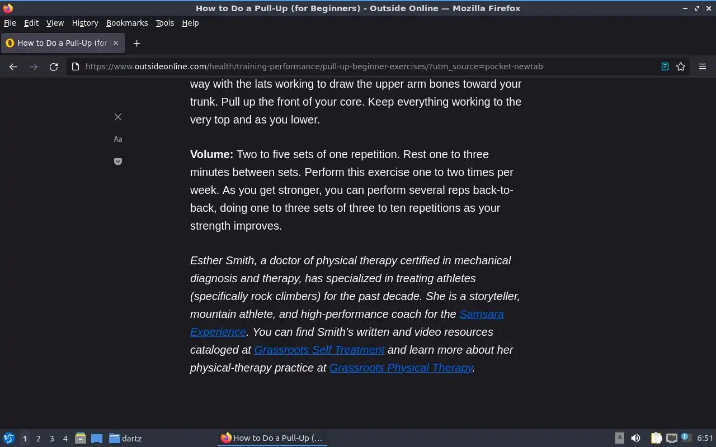Toggle reader view in the address bar
This screenshot has height=447, width=716.
(x=665, y=66)
